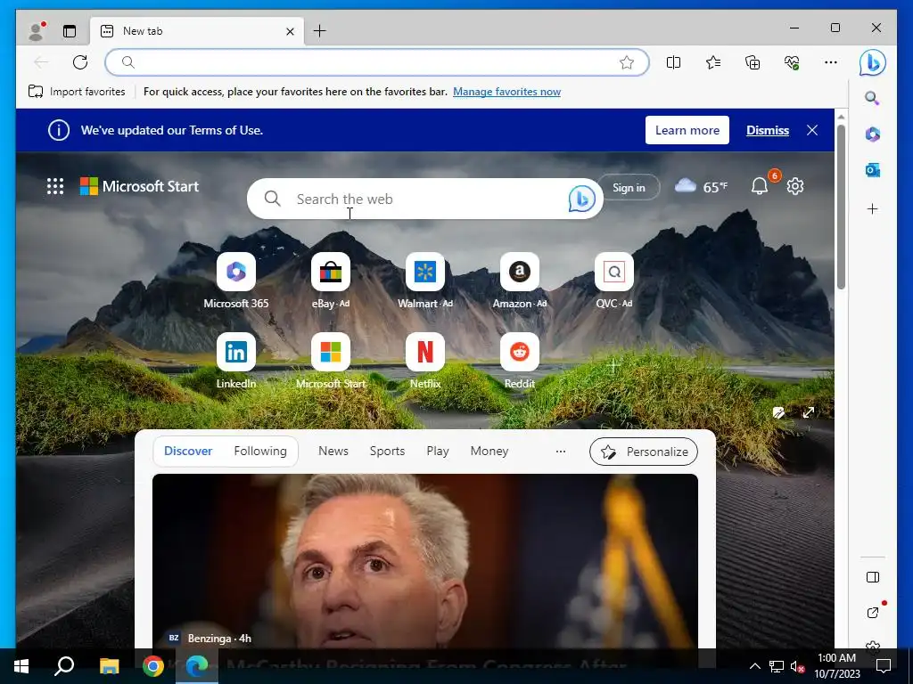Open the Benzinga news story image
913x684 pixels.
pos(425,561)
